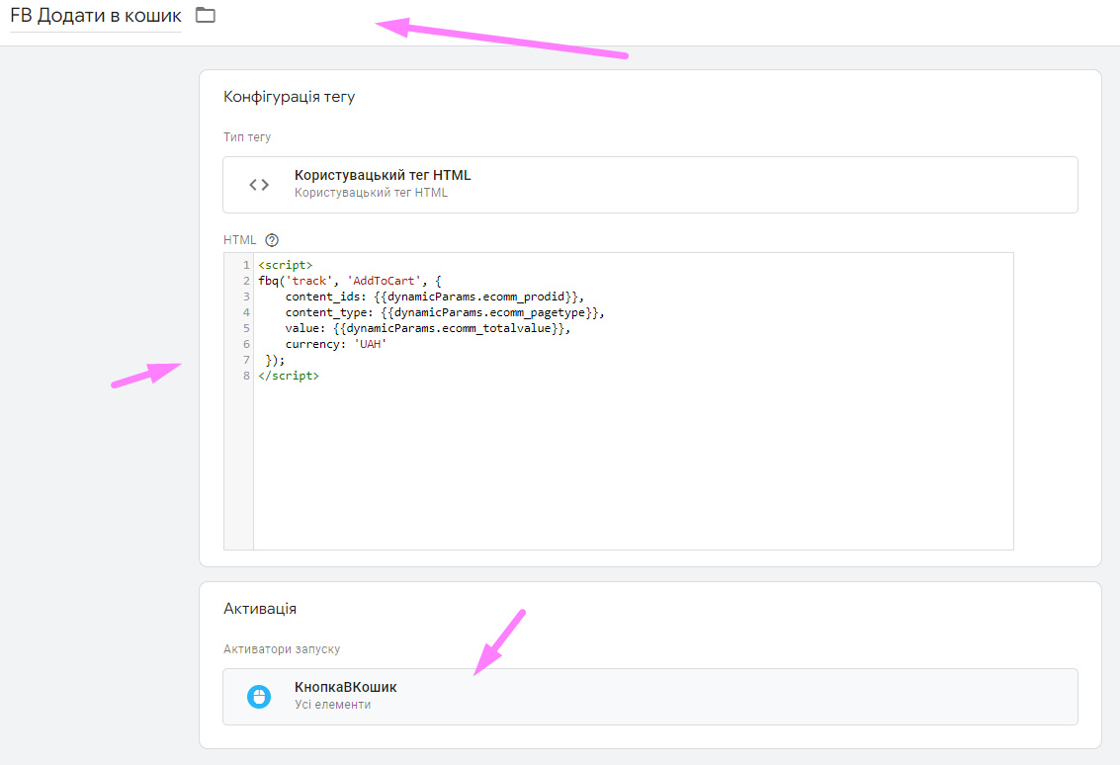Click the folder icon beside the tag name
Image resolution: width=1120 pixels, height=765 pixels.
206,15
